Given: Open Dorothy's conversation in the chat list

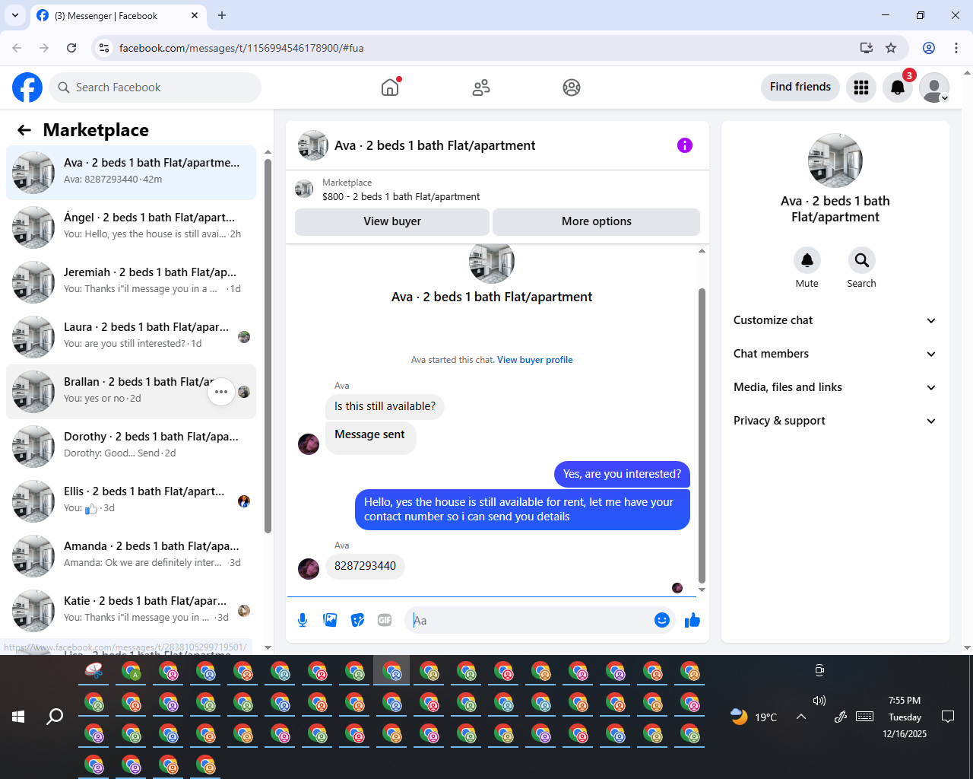Looking at the screenshot, I should [131, 447].
